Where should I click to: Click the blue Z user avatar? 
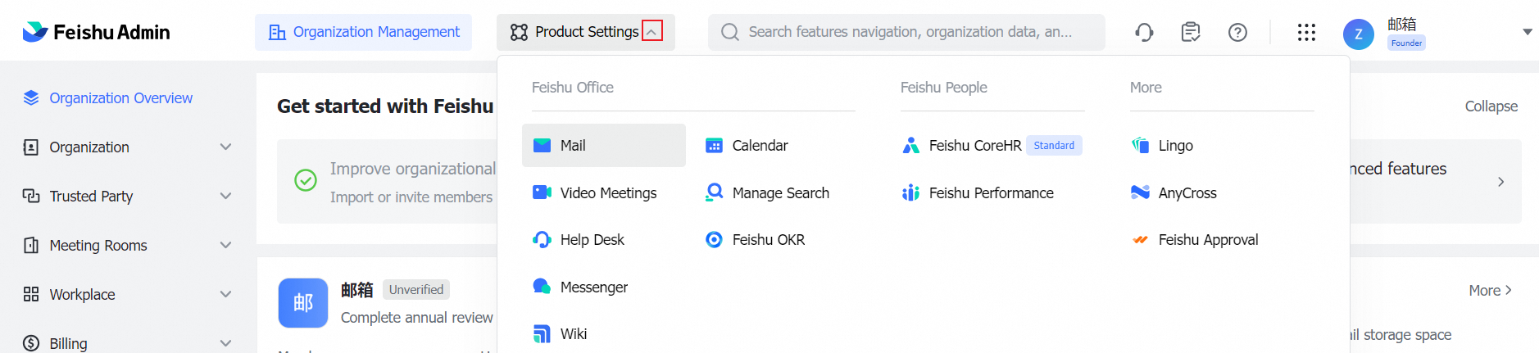[1358, 34]
